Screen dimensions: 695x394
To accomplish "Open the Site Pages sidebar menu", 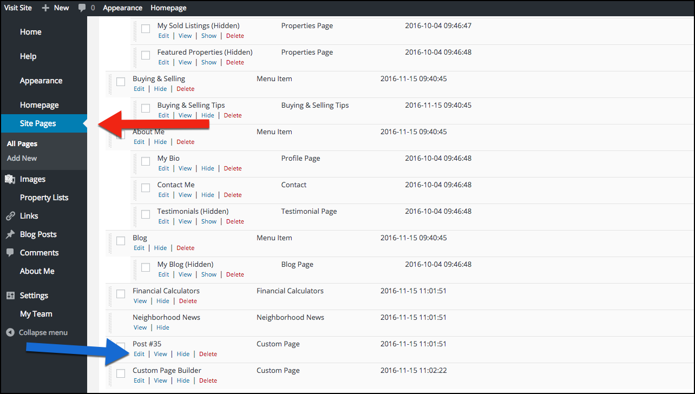I will (38, 123).
